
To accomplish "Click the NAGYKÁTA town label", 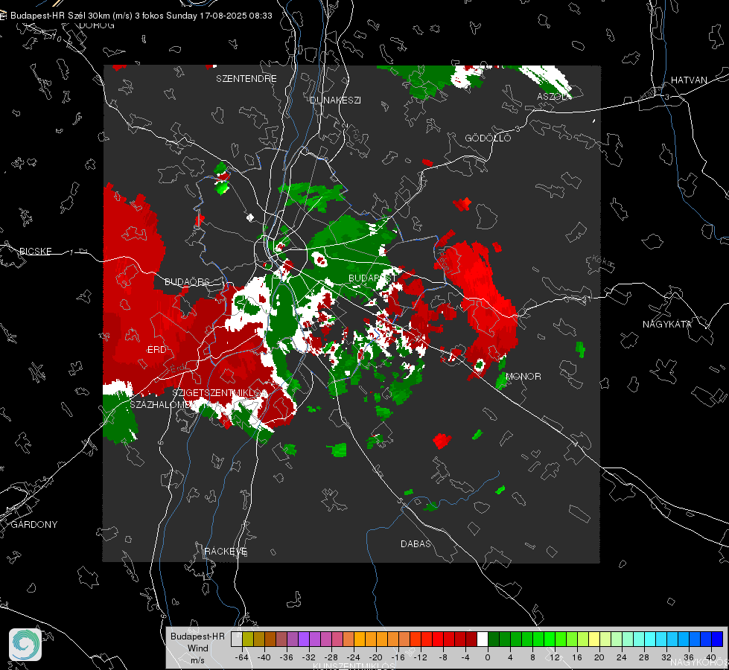I will click(x=667, y=325).
